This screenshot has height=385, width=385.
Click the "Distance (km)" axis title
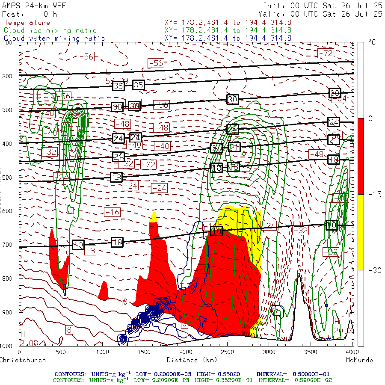[x=192, y=360]
